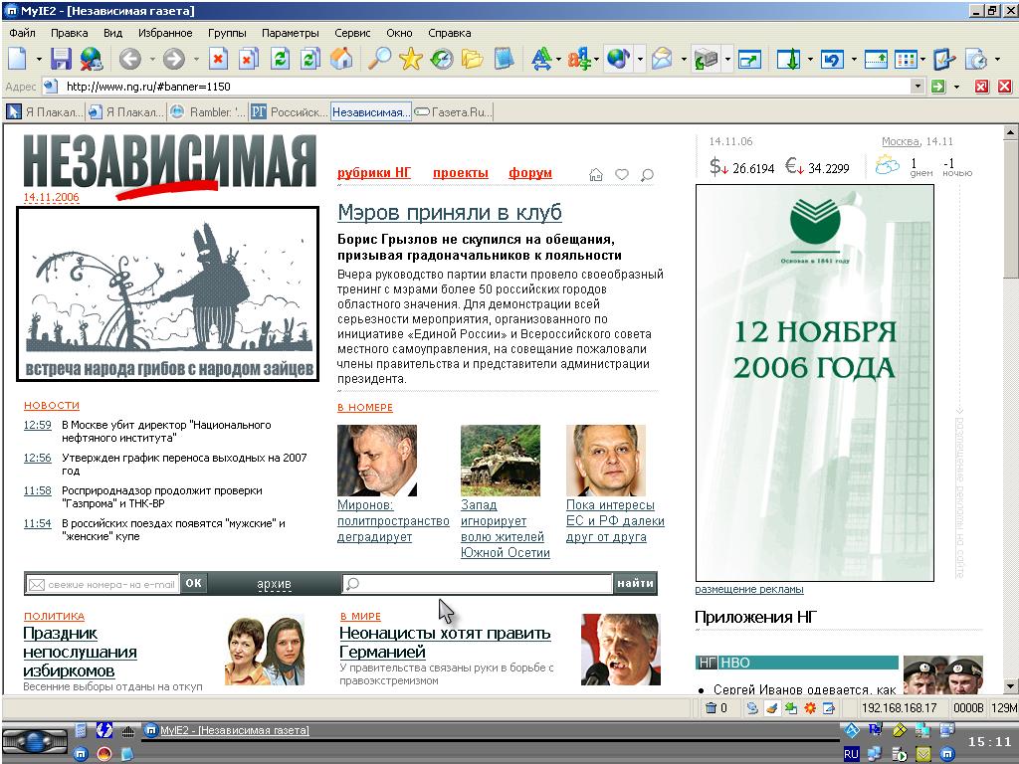Click the encoding letters toolbar icon
This screenshot has height=764, width=1019.
point(578,59)
